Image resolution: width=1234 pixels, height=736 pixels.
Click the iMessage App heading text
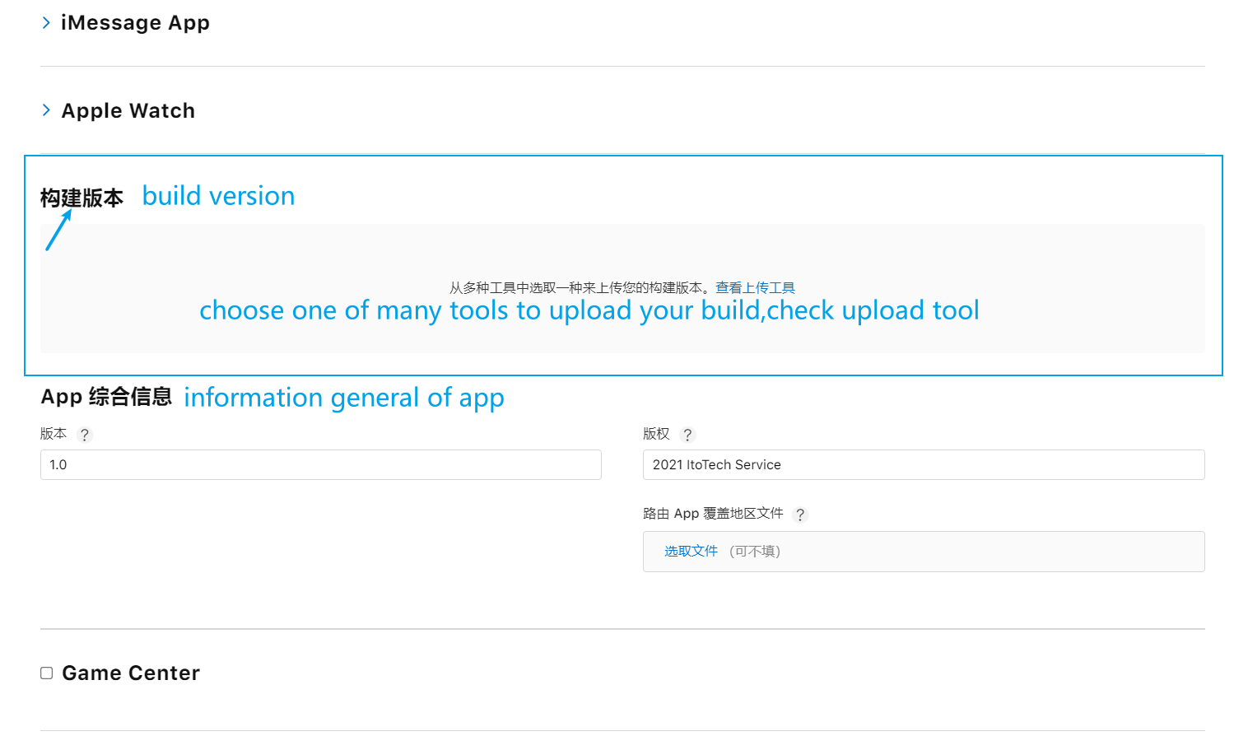pos(135,23)
